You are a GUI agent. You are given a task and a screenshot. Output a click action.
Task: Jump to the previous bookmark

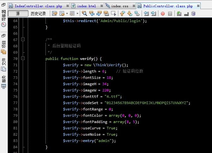(x=122, y=13)
